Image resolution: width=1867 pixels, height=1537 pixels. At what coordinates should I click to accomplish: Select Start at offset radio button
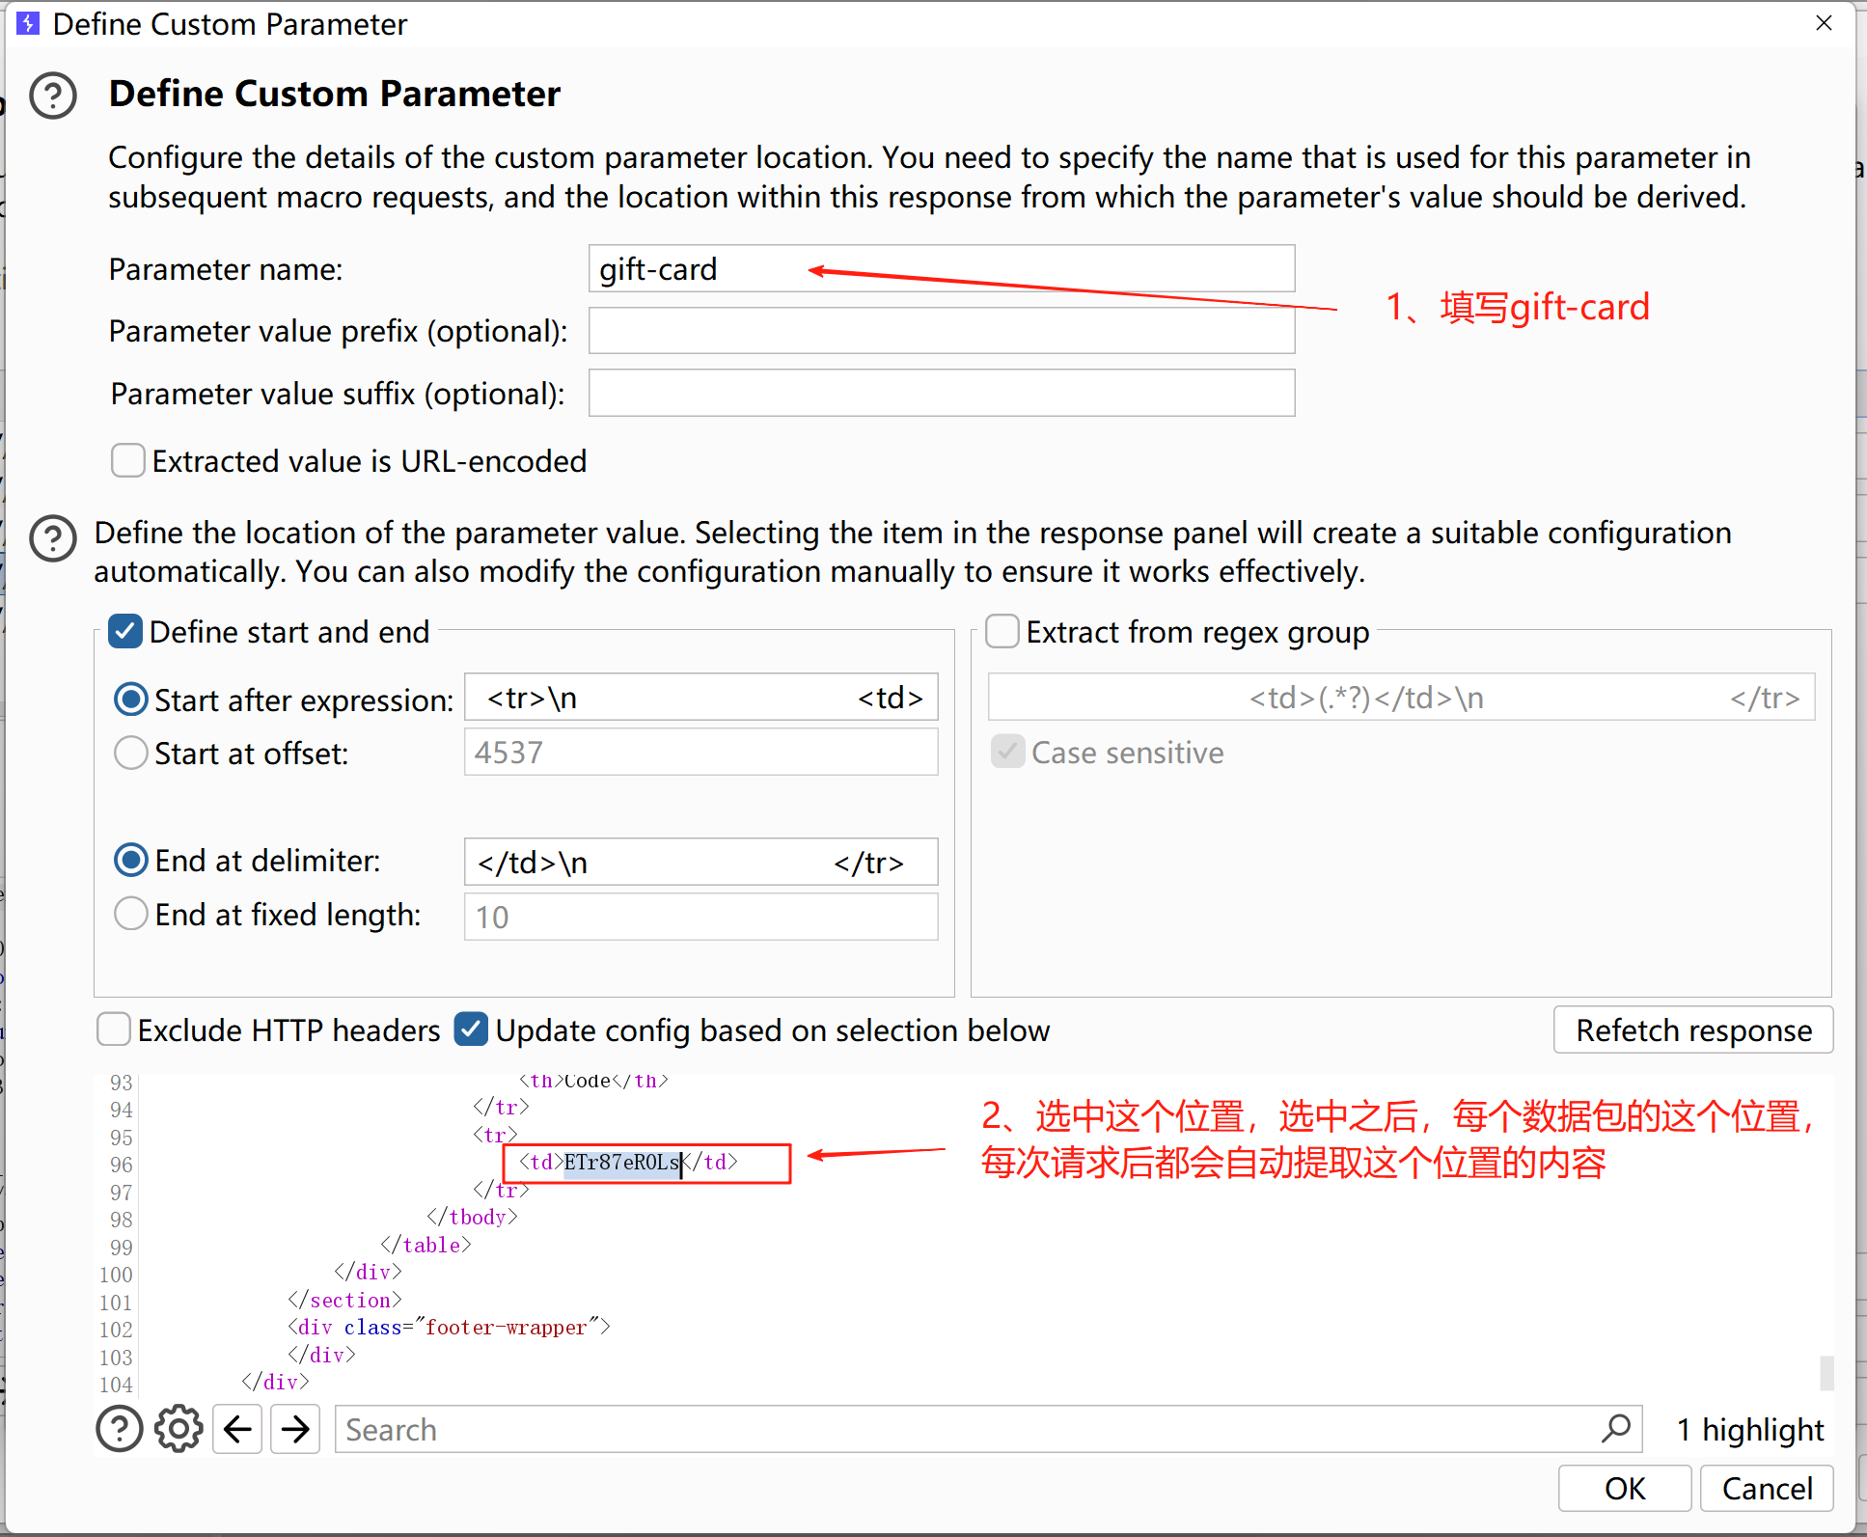click(x=131, y=753)
